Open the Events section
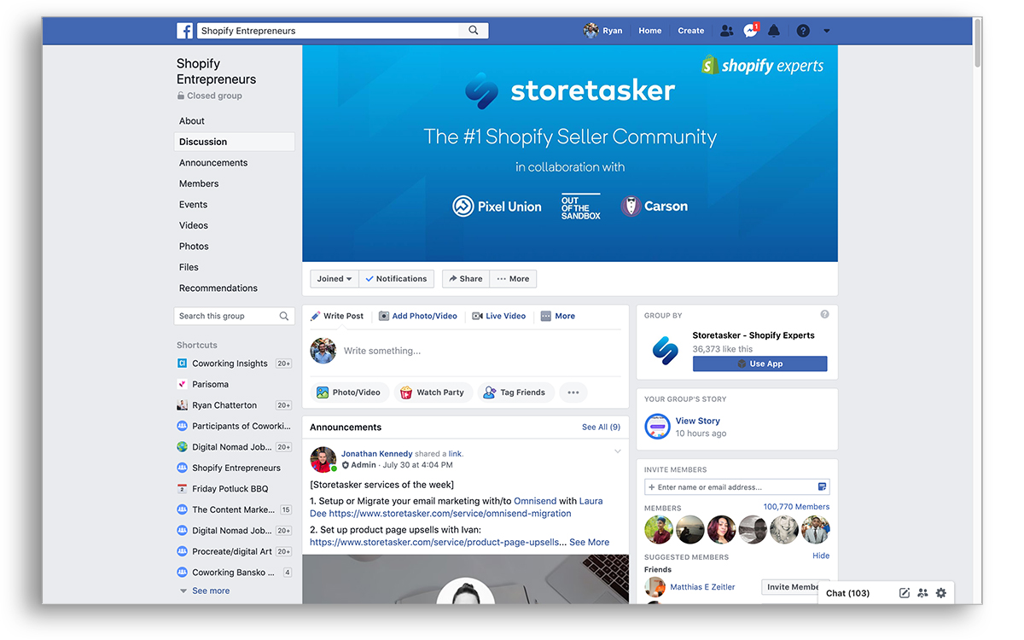The image size is (1024, 640). [194, 205]
